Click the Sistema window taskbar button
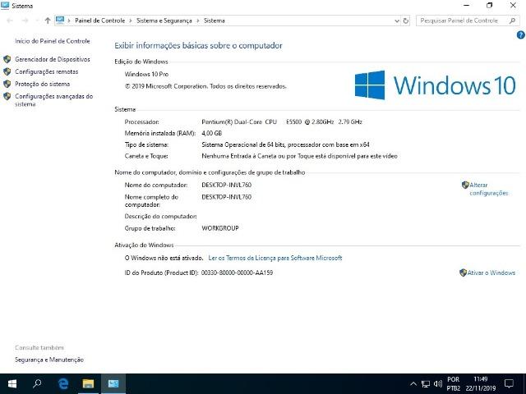 pyautogui.click(x=113, y=383)
